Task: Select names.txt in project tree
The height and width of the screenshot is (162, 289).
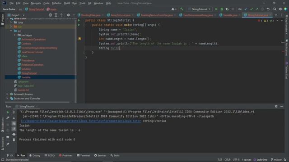Action: (x=23, y=90)
